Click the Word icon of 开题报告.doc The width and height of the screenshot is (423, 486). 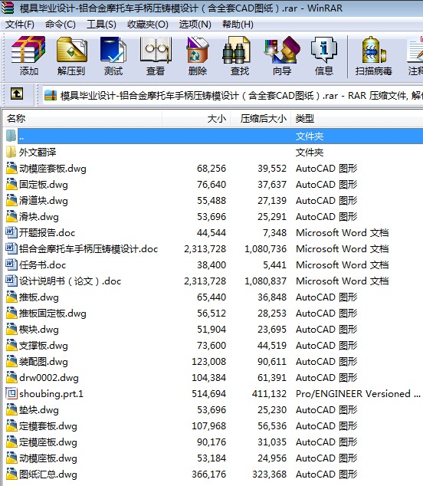11,232
